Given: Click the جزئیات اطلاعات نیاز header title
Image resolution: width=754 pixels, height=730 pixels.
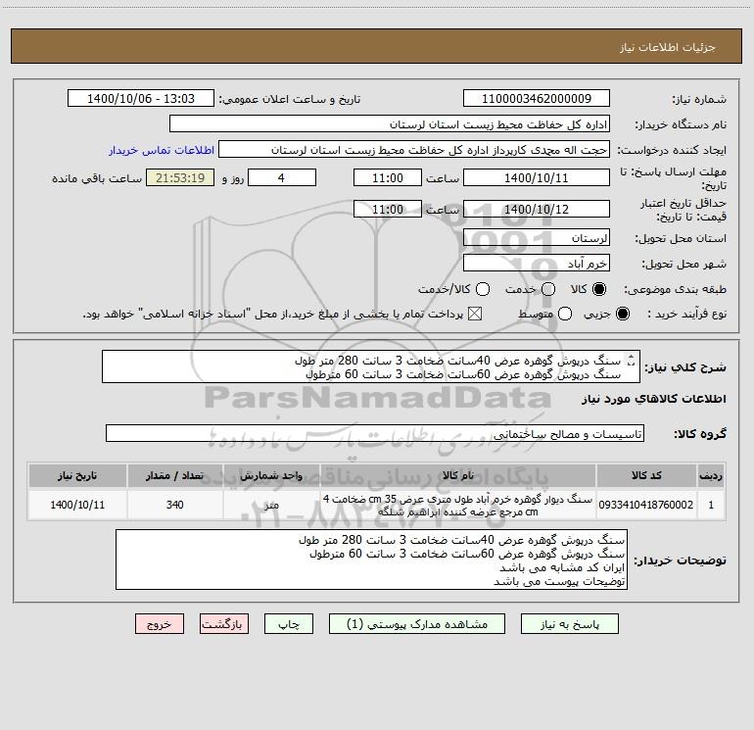Looking at the screenshot, I should click(x=668, y=47).
